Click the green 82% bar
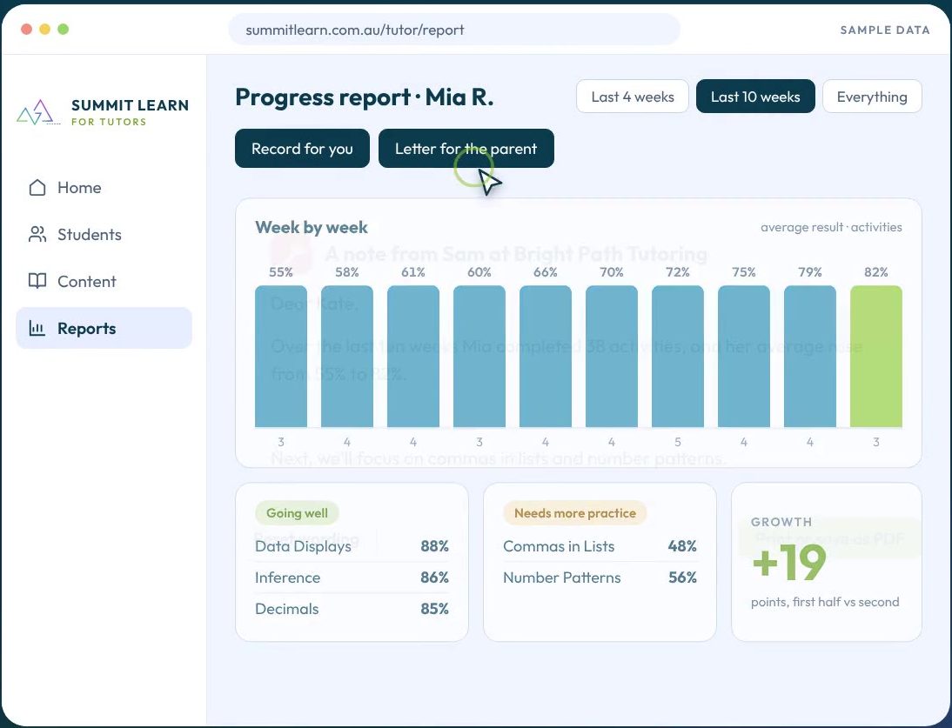The width and height of the screenshot is (952, 728). pyautogui.click(x=876, y=357)
